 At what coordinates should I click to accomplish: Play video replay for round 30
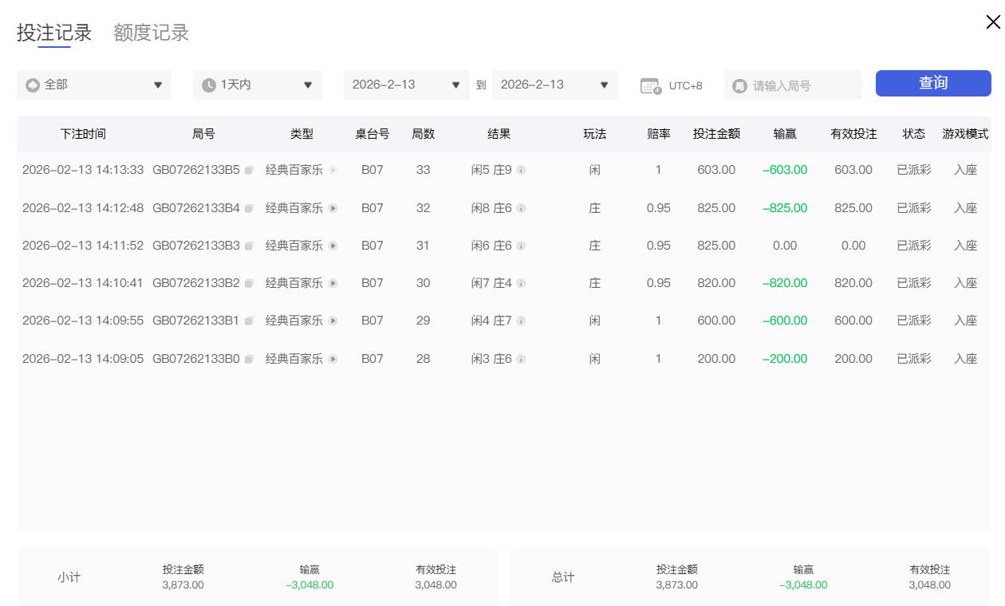click(x=333, y=284)
